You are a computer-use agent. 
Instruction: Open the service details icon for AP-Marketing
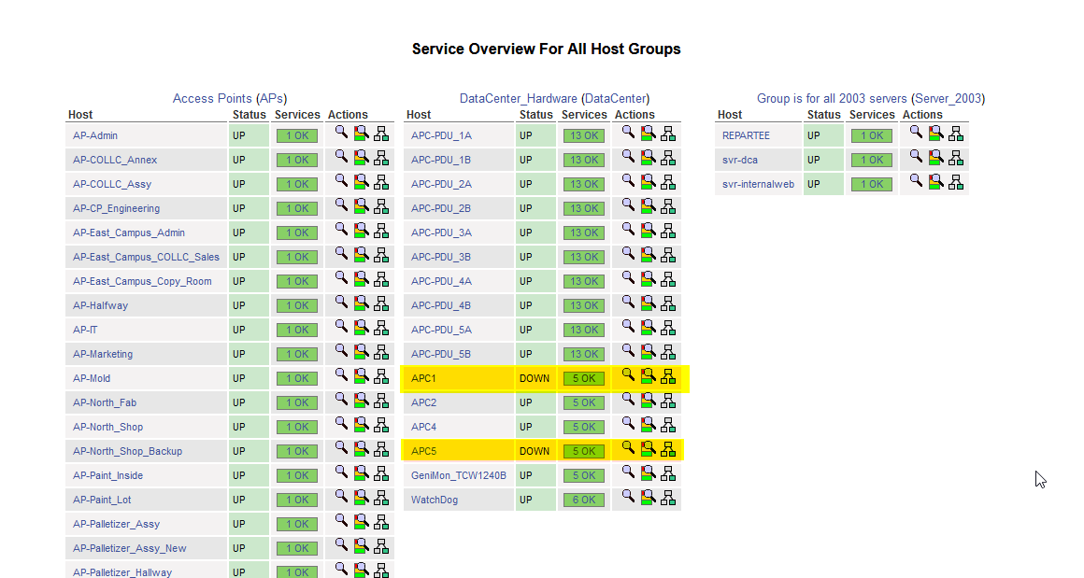pyautogui.click(x=361, y=352)
